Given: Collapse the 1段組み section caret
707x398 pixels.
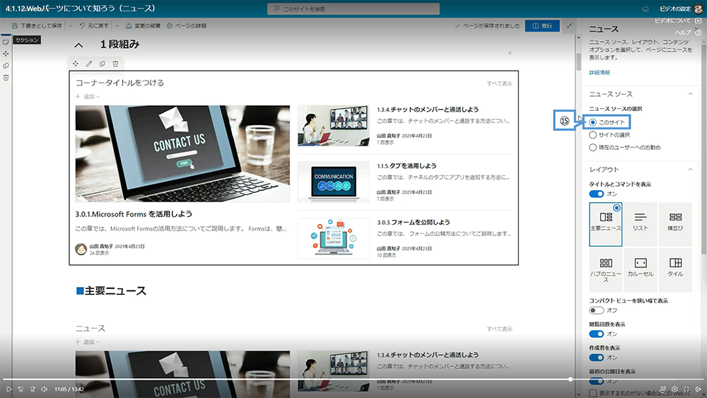Looking at the screenshot, I should pyautogui.click(x=78, y=45).
